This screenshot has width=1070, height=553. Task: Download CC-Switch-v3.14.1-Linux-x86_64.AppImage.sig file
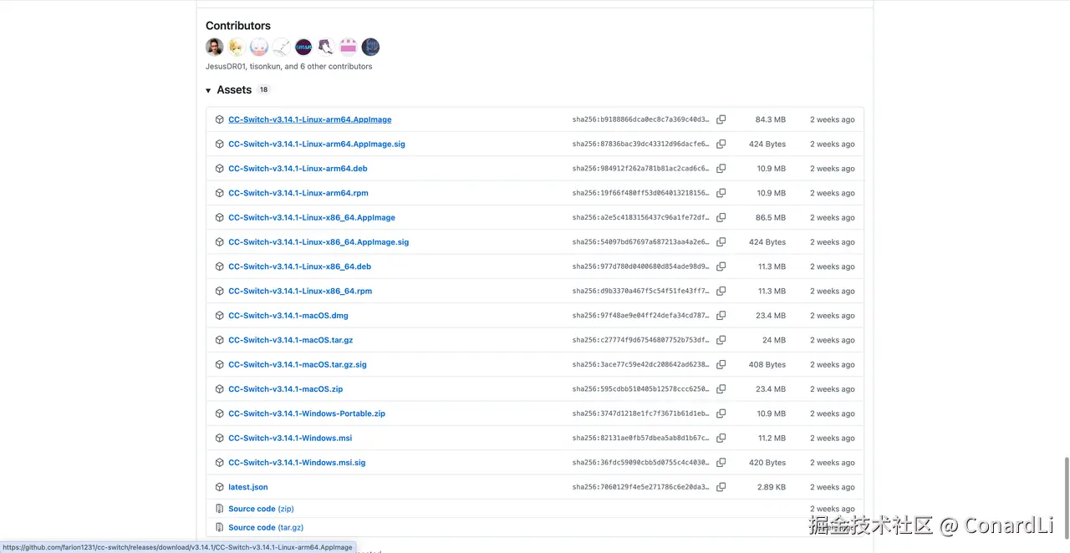click(x=318, y=242)
